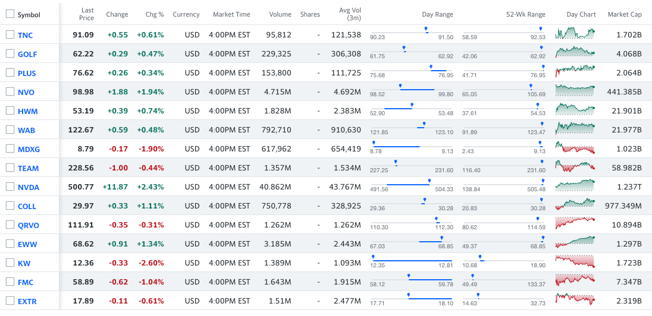Viewport: 652px width, 316px height.
Task: Tick the checkbox next to WAB
Action: 10,130
